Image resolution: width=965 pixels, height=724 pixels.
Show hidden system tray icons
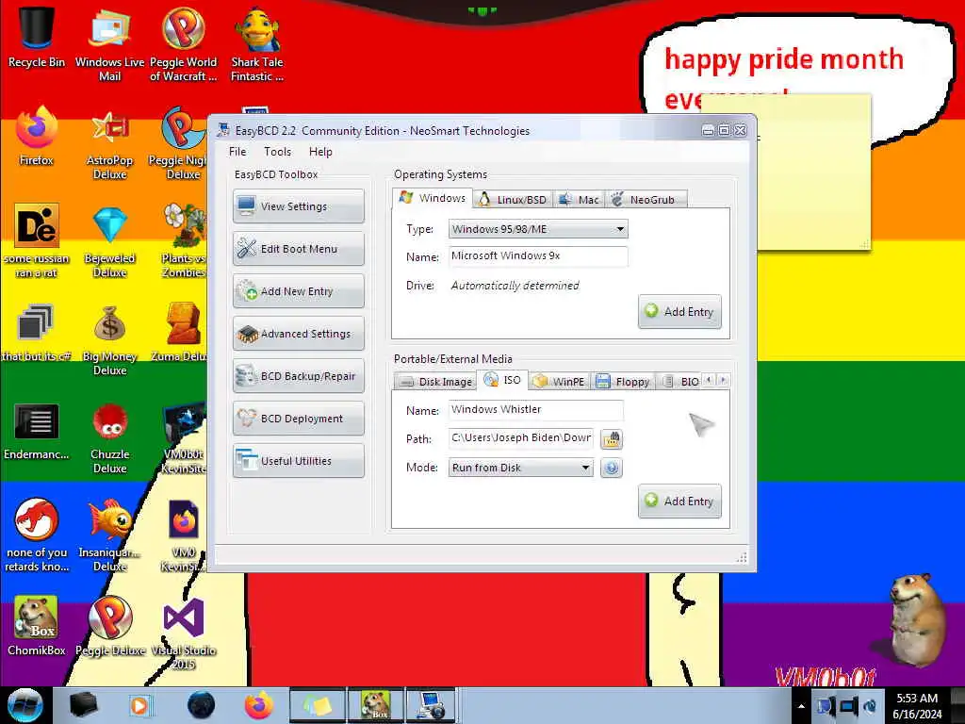point(801,706)
